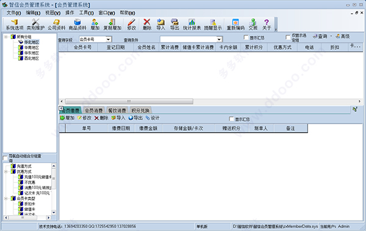Click the icon right of the tab strip

[x=355, y=109]
